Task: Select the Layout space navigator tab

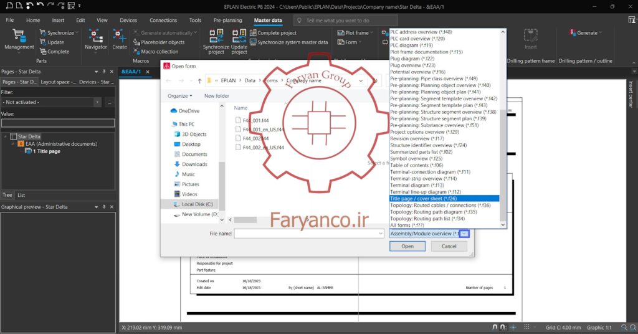Action: pyautogui.click(x=58, y=82)
